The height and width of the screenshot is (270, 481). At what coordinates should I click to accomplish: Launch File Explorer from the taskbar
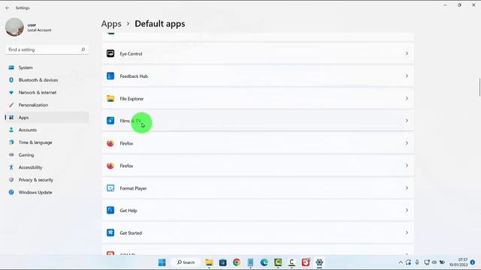tap(209, 262)
